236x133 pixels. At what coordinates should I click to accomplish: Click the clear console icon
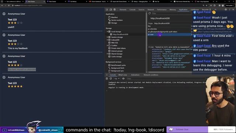tap(111, 79)
